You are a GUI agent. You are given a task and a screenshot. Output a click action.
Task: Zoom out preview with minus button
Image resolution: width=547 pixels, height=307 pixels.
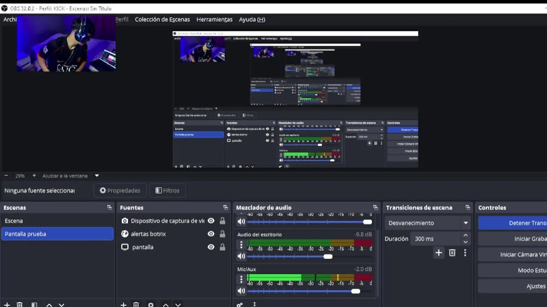[x=6, y=176]
